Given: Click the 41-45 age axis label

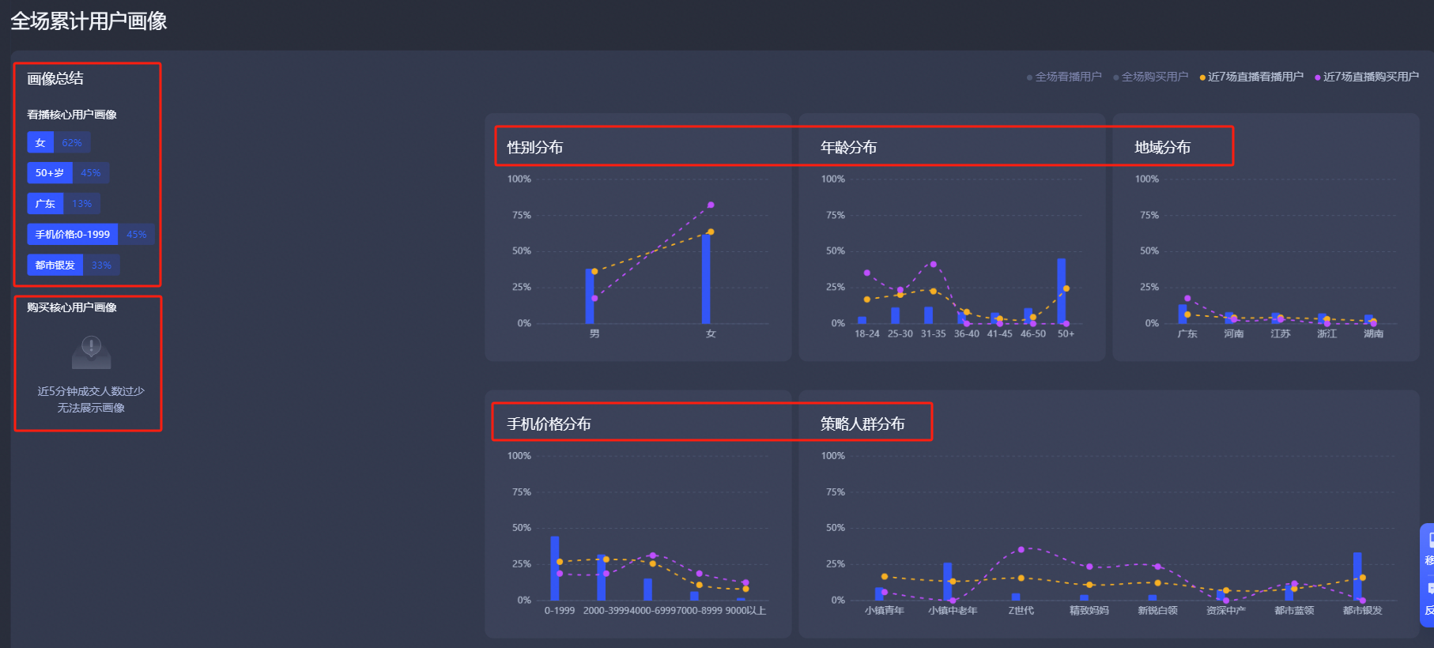Looking at the screenshot, I should [1000, 333].
